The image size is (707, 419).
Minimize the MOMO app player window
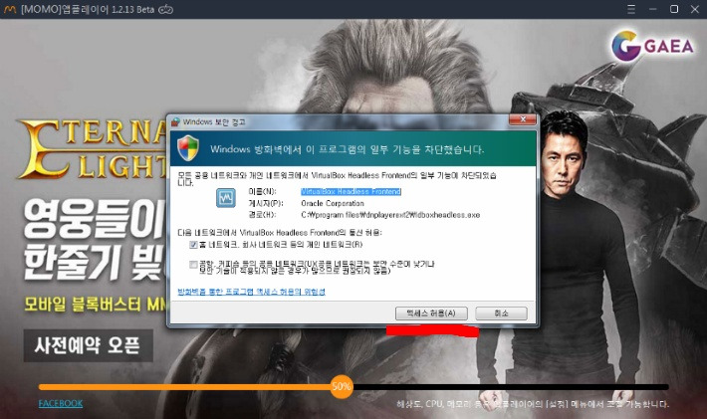click(x=652, y=9)
